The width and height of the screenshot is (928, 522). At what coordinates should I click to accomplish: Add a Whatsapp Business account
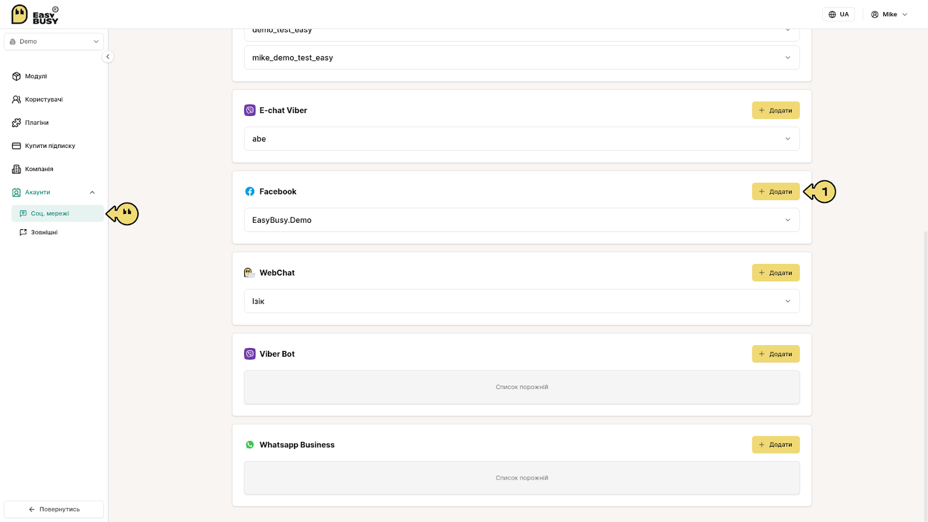pos(775,445)
